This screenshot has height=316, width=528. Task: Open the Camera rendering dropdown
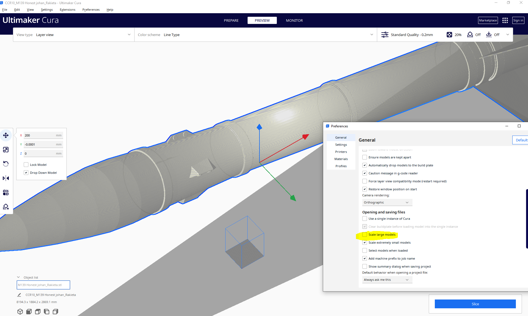pyautogui.click(x=387, y=202)
